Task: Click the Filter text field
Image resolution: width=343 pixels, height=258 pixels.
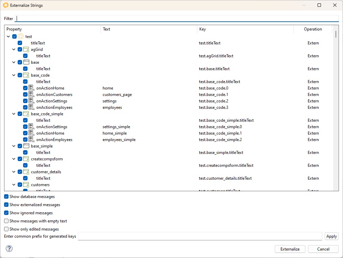Action: click(177, 19)
